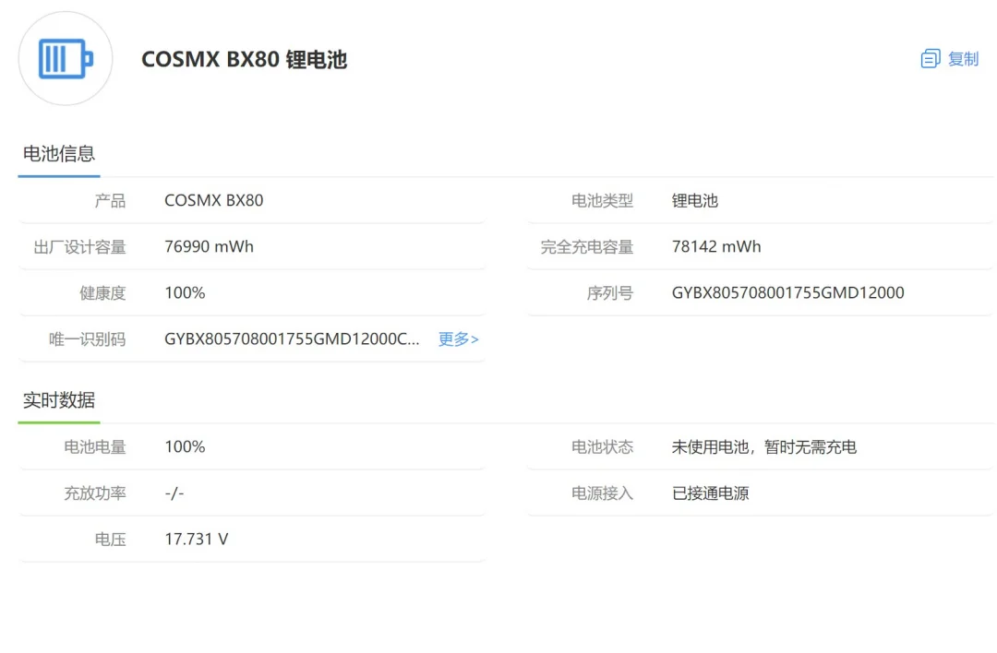Click product value COSMX BX80
This screenshot has width=997, height=653.
[213, 201]
